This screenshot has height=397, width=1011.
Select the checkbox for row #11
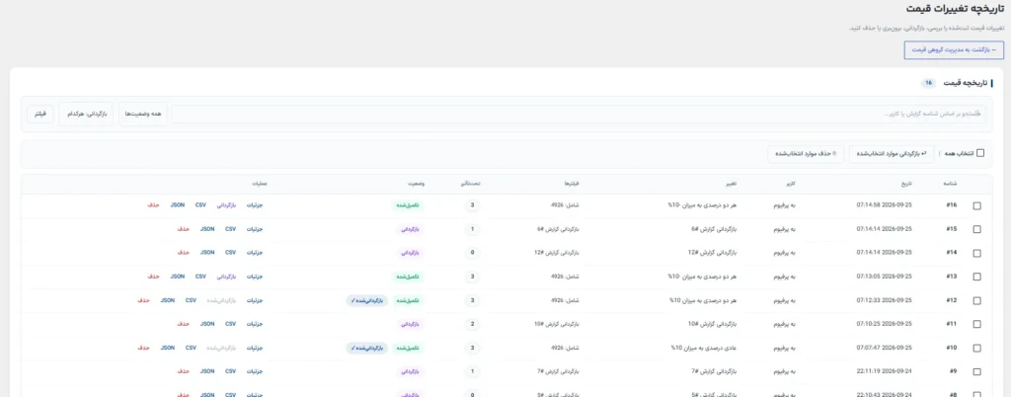976,324
